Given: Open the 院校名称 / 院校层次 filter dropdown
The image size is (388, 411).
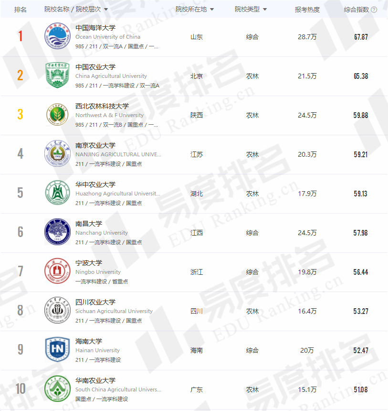Looking at the screenshot, I should coord(105,10).
